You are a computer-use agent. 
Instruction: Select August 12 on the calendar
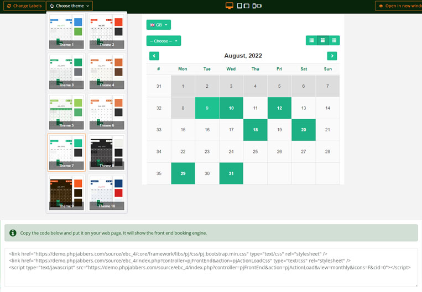[x=279, y=108]
